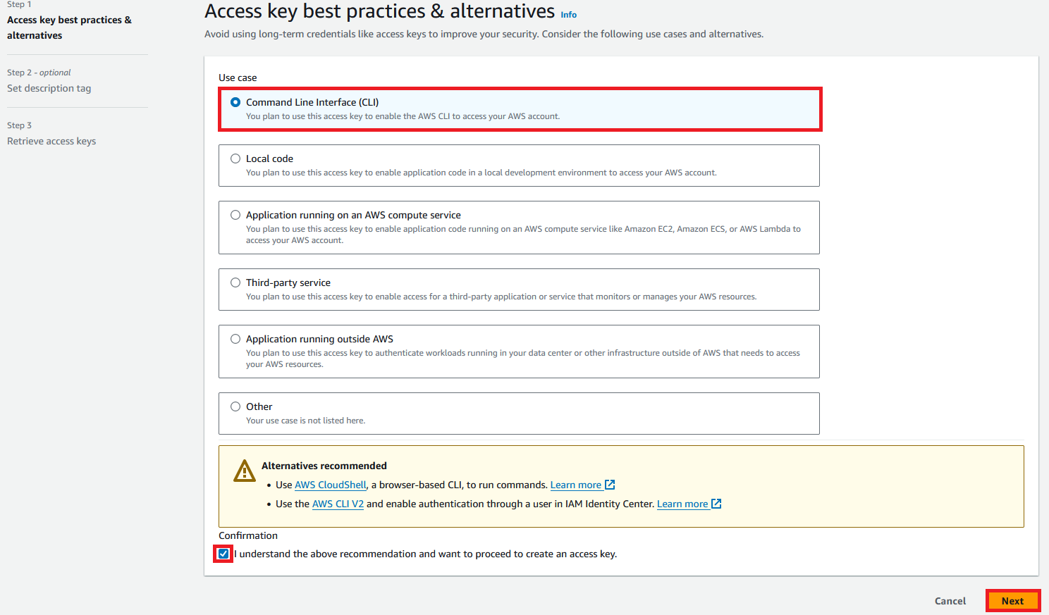Go to Retrieve access keys step
The image size is (1049, 615).
click(x=51, y=141)
